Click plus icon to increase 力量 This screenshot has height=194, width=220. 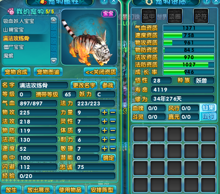click(105, 112)
